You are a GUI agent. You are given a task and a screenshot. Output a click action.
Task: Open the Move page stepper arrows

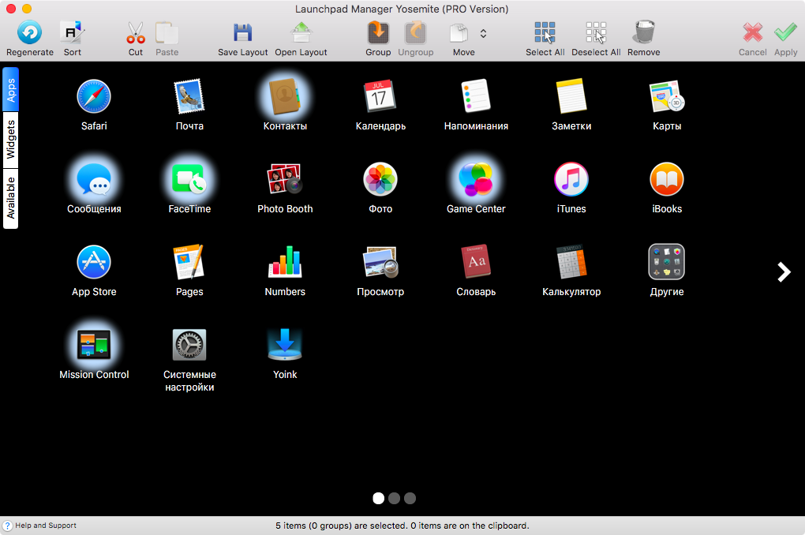coord(483,34)
